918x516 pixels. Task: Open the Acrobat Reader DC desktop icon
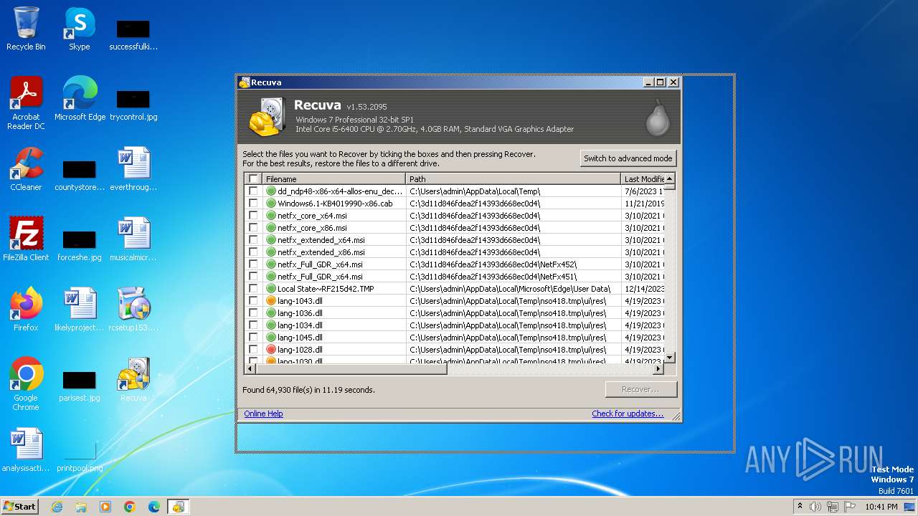[26, 103]
